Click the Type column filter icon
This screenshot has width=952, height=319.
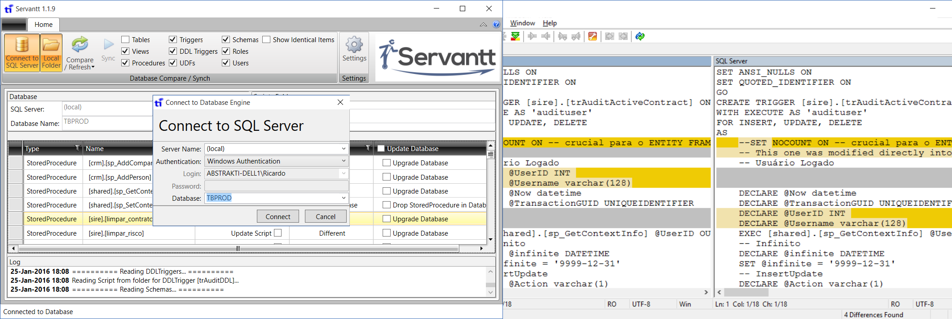[77, 148]
